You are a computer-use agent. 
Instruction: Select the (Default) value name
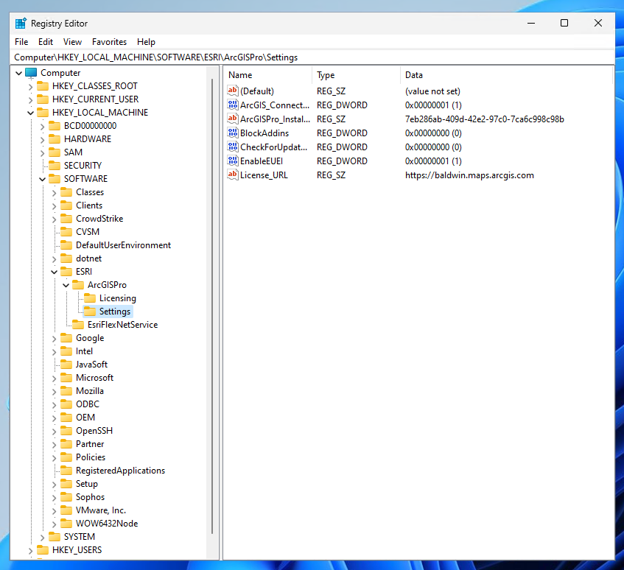pyautogui.click(x=257, y=91)
